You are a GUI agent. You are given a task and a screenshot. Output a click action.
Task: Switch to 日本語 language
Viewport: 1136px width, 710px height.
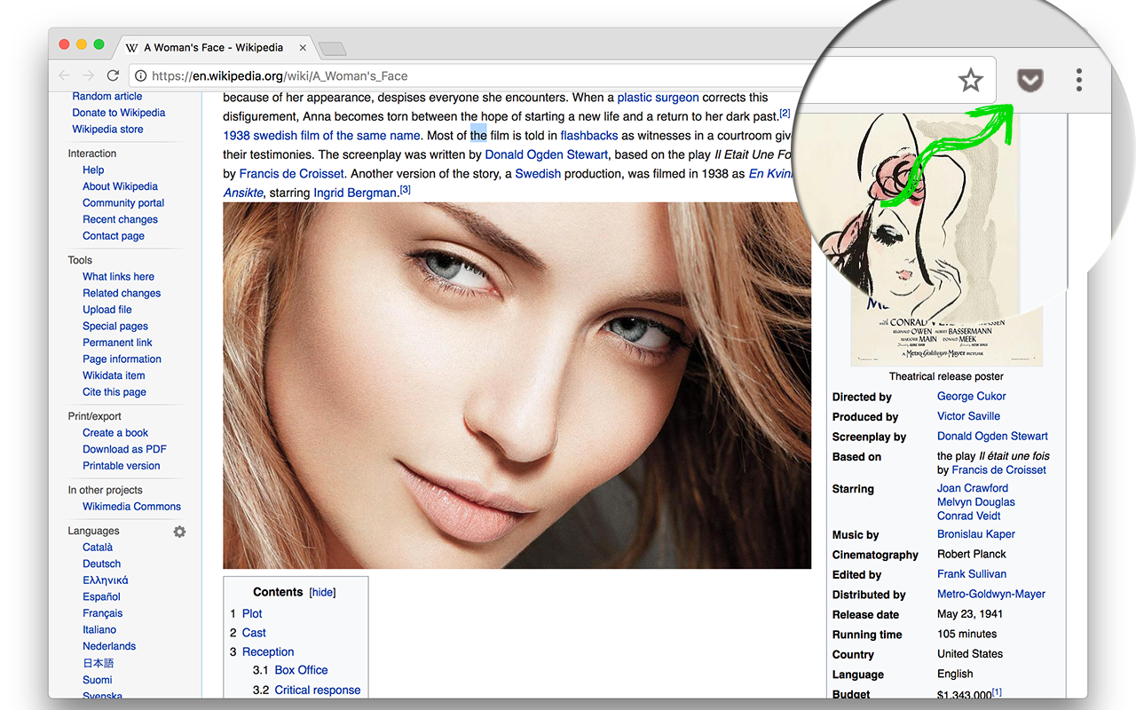point(99,662)
